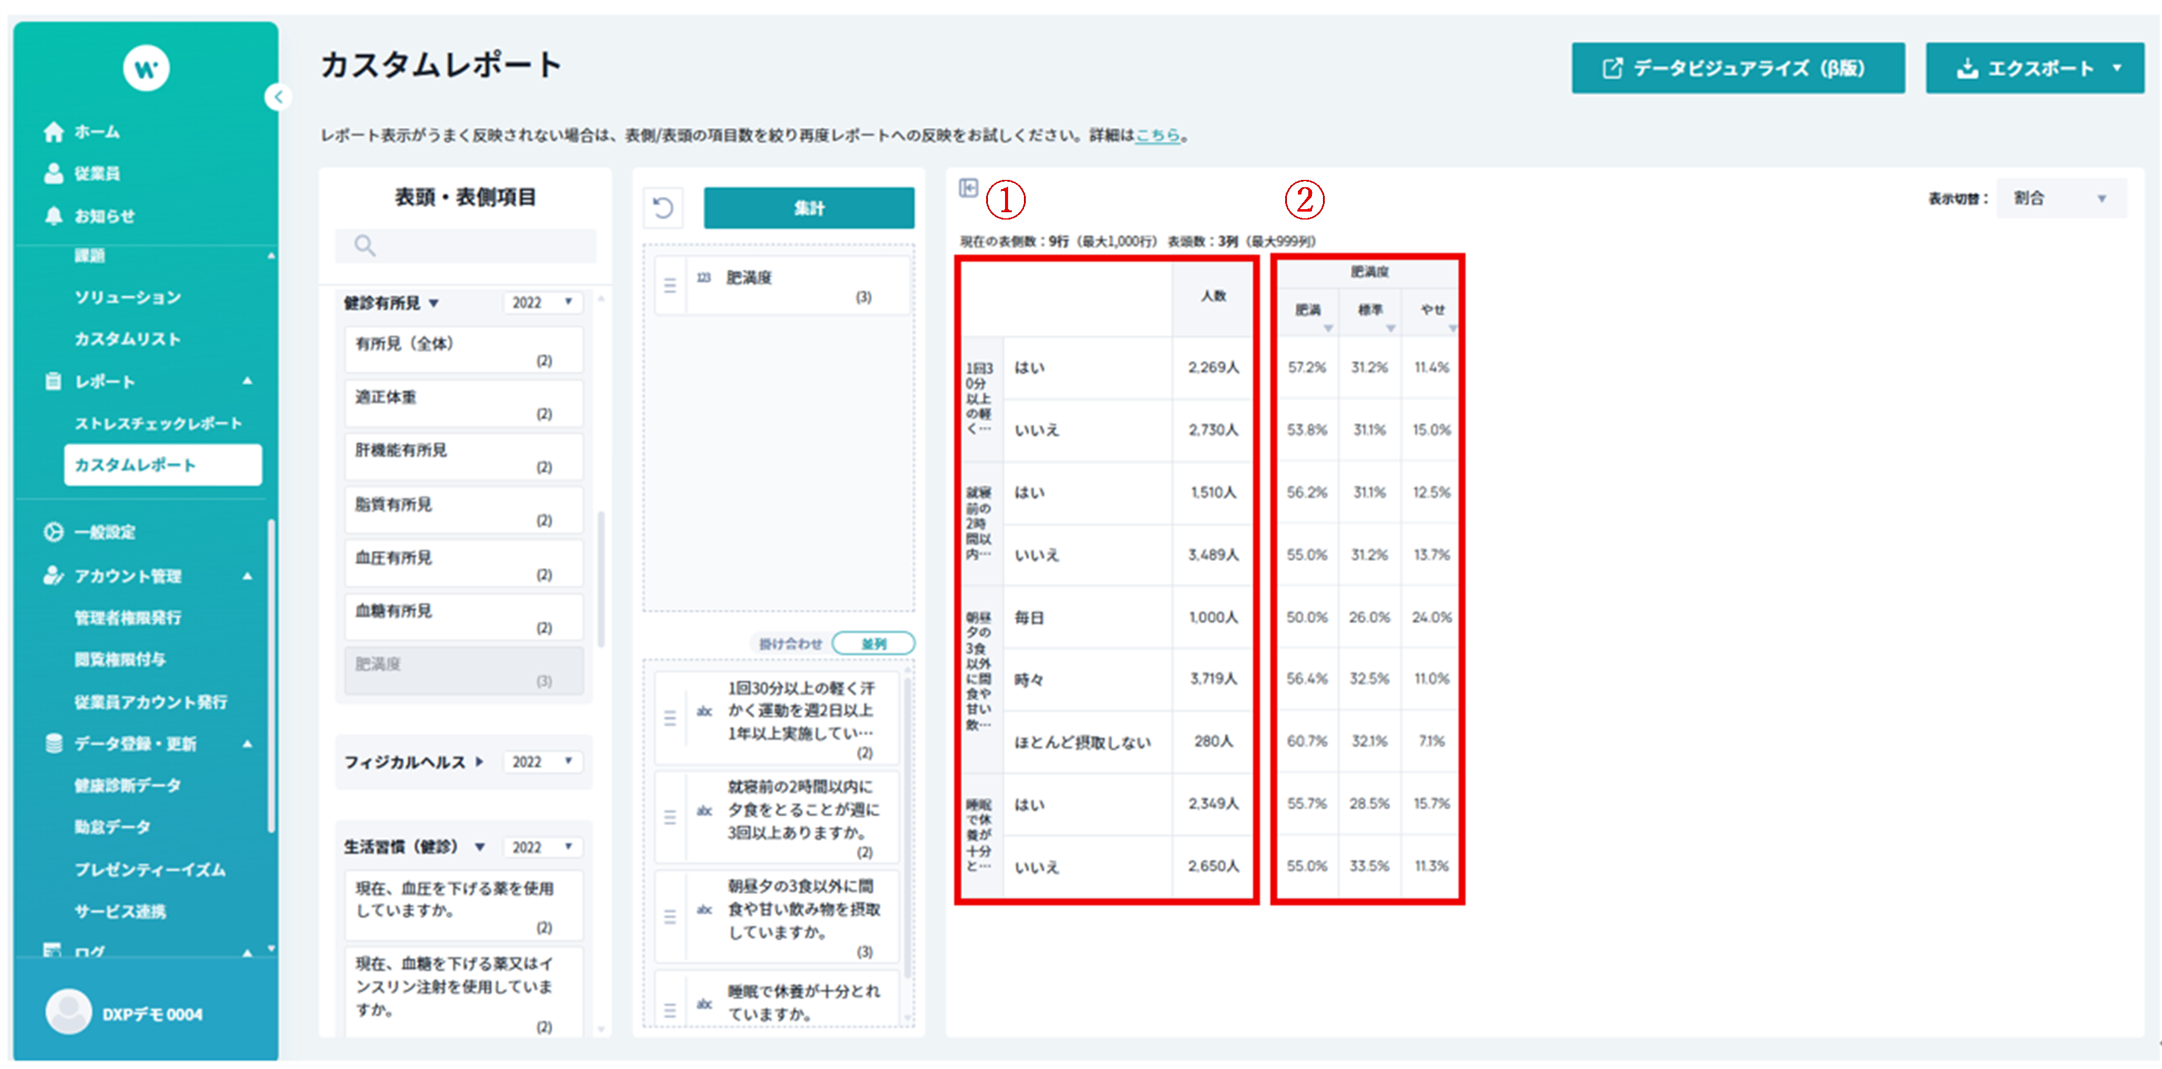2162x1069 pixels.
Task: Click the collapse-panel icon above the result table
Action: (x=968, y=188)
